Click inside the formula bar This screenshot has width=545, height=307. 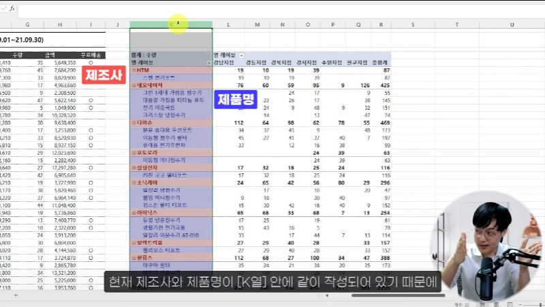coord(281,11)
